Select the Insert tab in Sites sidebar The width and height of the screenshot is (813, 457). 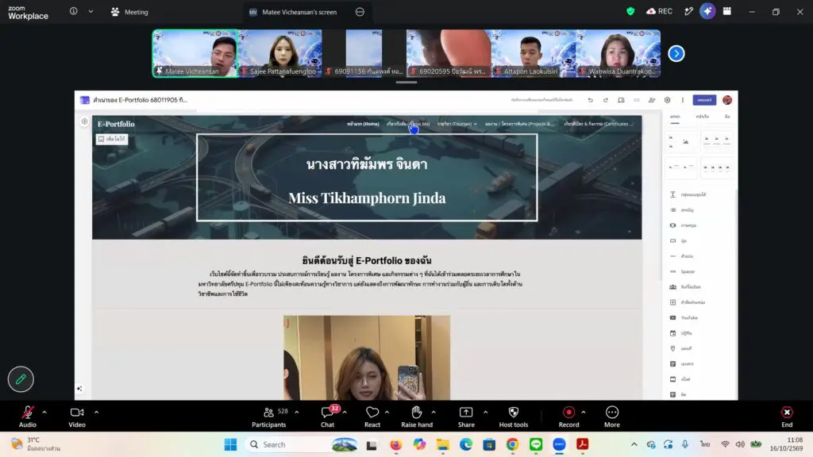click(675, 117)
